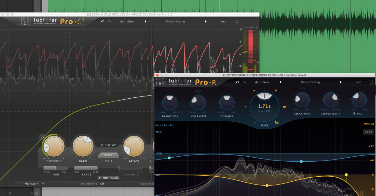Select the Clean compression style
Screen dimensions: 376x196
click(108, 155)
